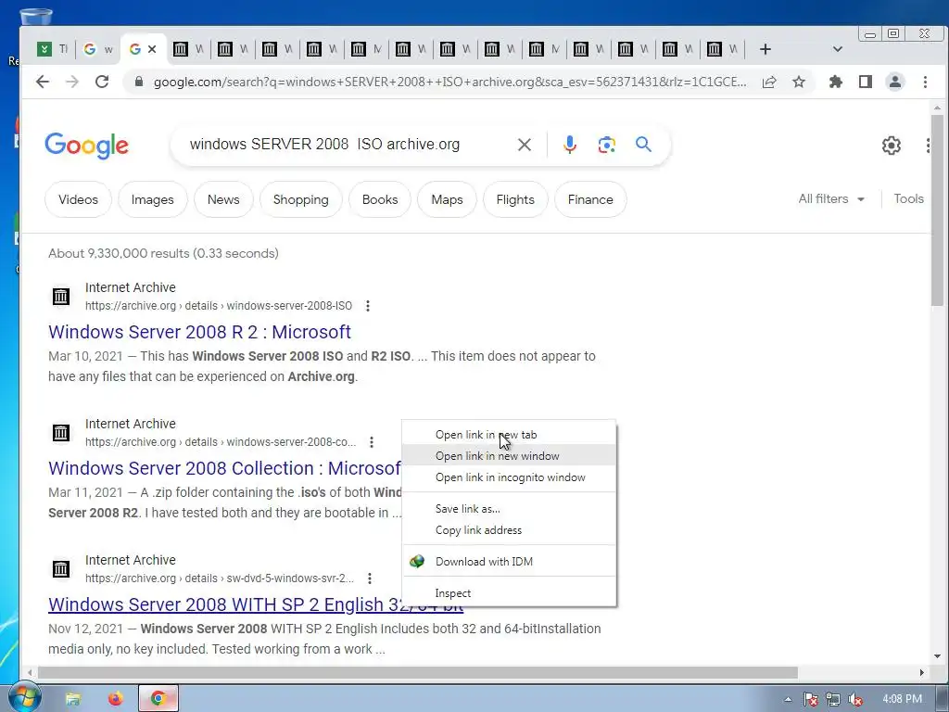Open more options for Windows Server 2008 R 2 result
The image size is (949, 712).
click(367, 306)
